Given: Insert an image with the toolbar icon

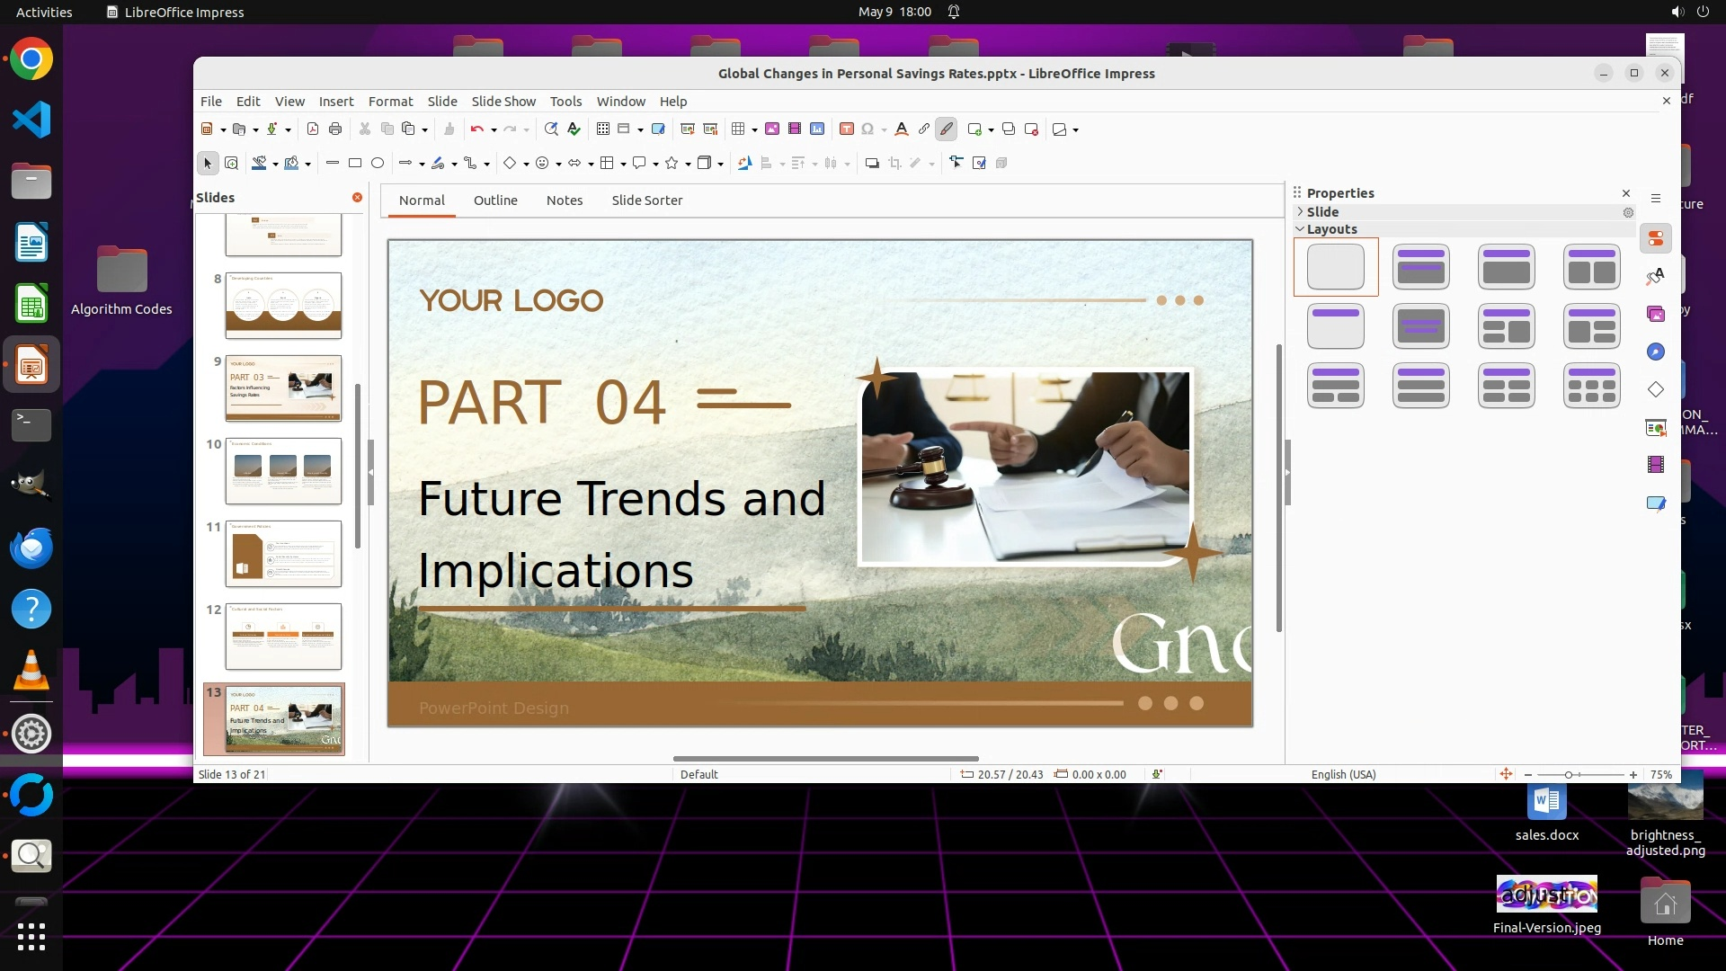Looking at the screenshot, I should click(772, 129).
